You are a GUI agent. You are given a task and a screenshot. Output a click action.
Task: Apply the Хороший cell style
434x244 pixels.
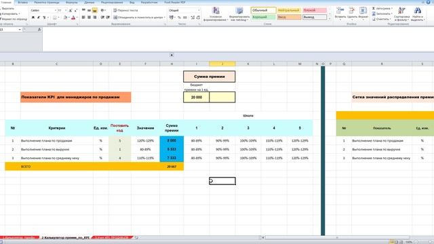pos(264,17)
